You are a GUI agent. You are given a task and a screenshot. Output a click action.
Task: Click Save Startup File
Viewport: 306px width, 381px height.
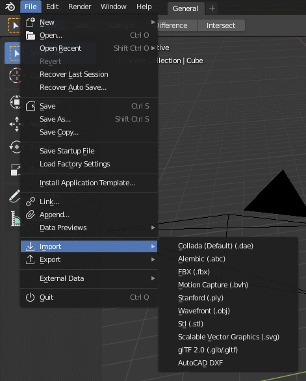89,151
